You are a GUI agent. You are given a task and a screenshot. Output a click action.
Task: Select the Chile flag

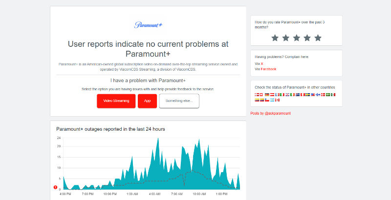pos(267,100)
